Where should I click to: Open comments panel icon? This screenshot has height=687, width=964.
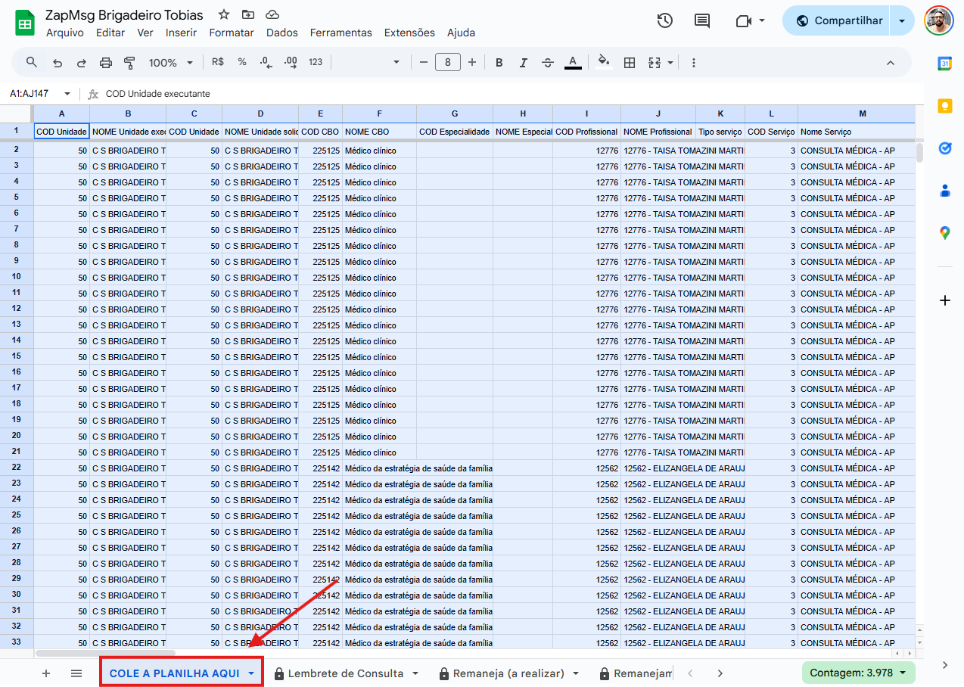point(702,21)
